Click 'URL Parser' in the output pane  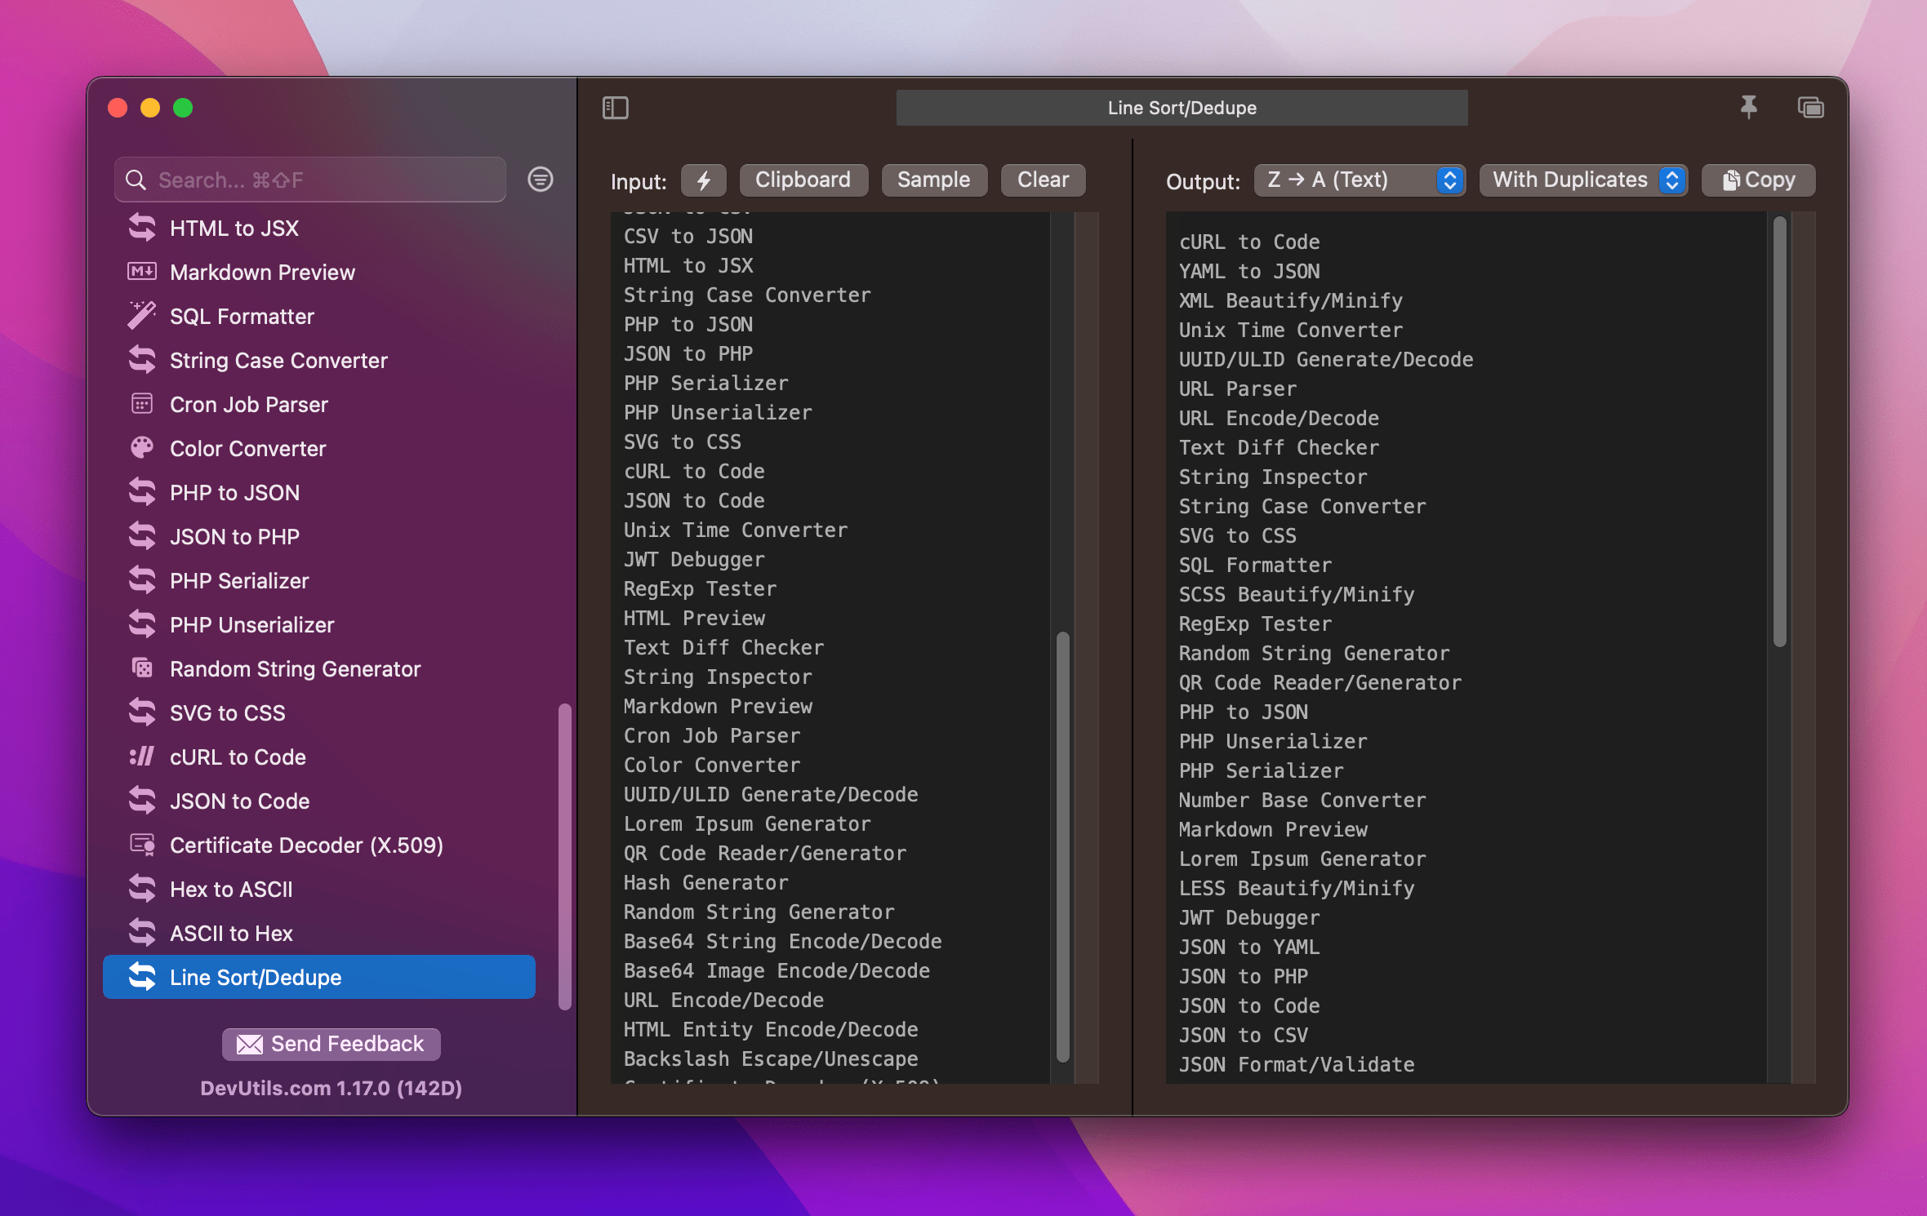[x=1238, y=388]
